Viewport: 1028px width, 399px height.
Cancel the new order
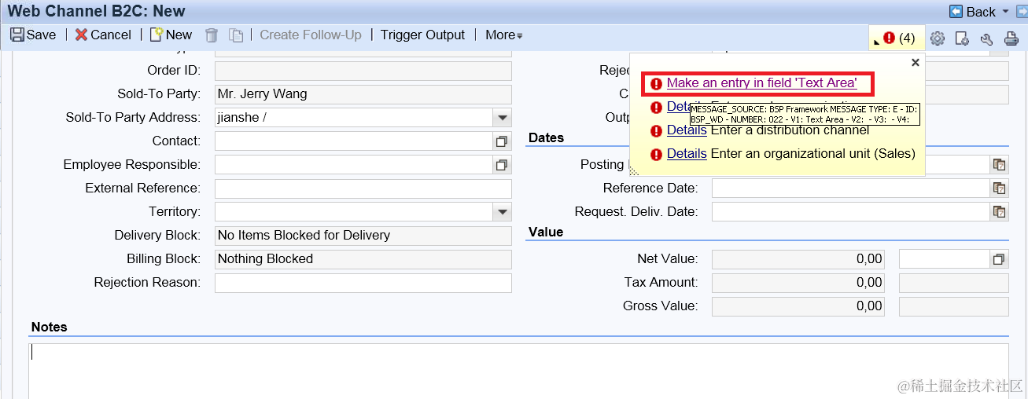click(x=103, y=35)
